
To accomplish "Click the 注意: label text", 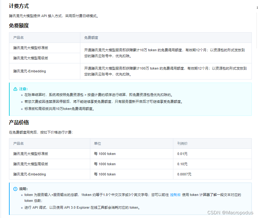I will (24, 89).
